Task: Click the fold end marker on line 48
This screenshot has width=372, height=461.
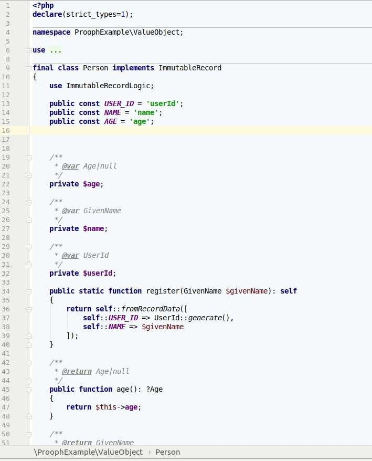Action: click(x=29, y=416)
